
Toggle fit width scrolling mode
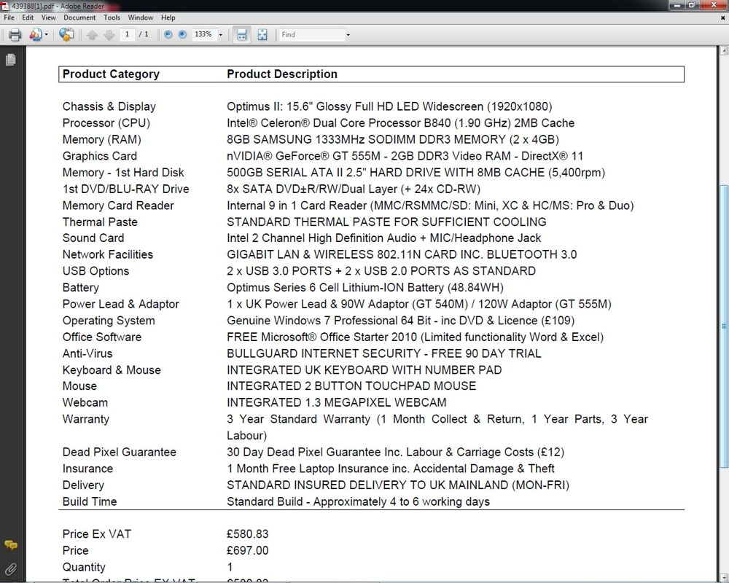(242, 35)
